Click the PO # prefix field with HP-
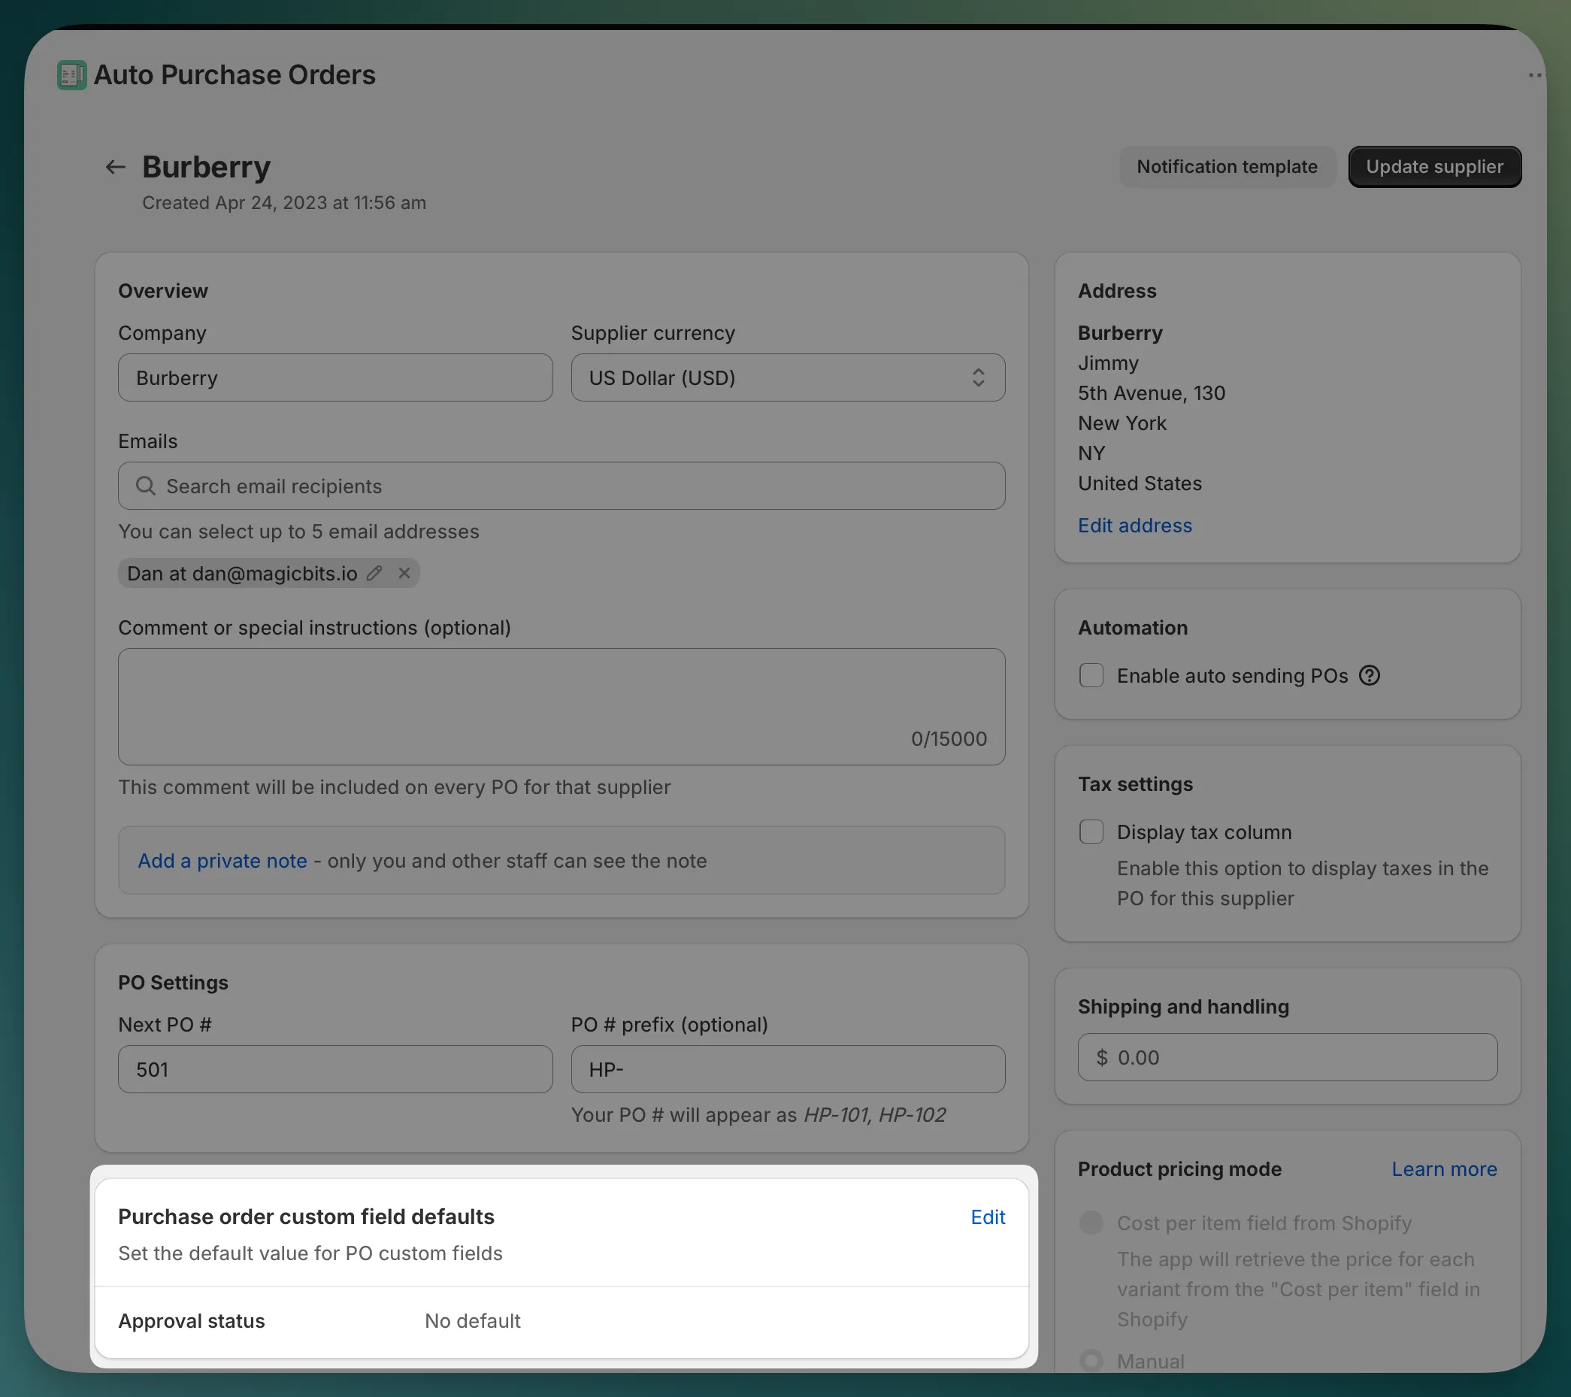Image resolution: width=1571 pixels, height=1397 pixels. [788, 1069]
